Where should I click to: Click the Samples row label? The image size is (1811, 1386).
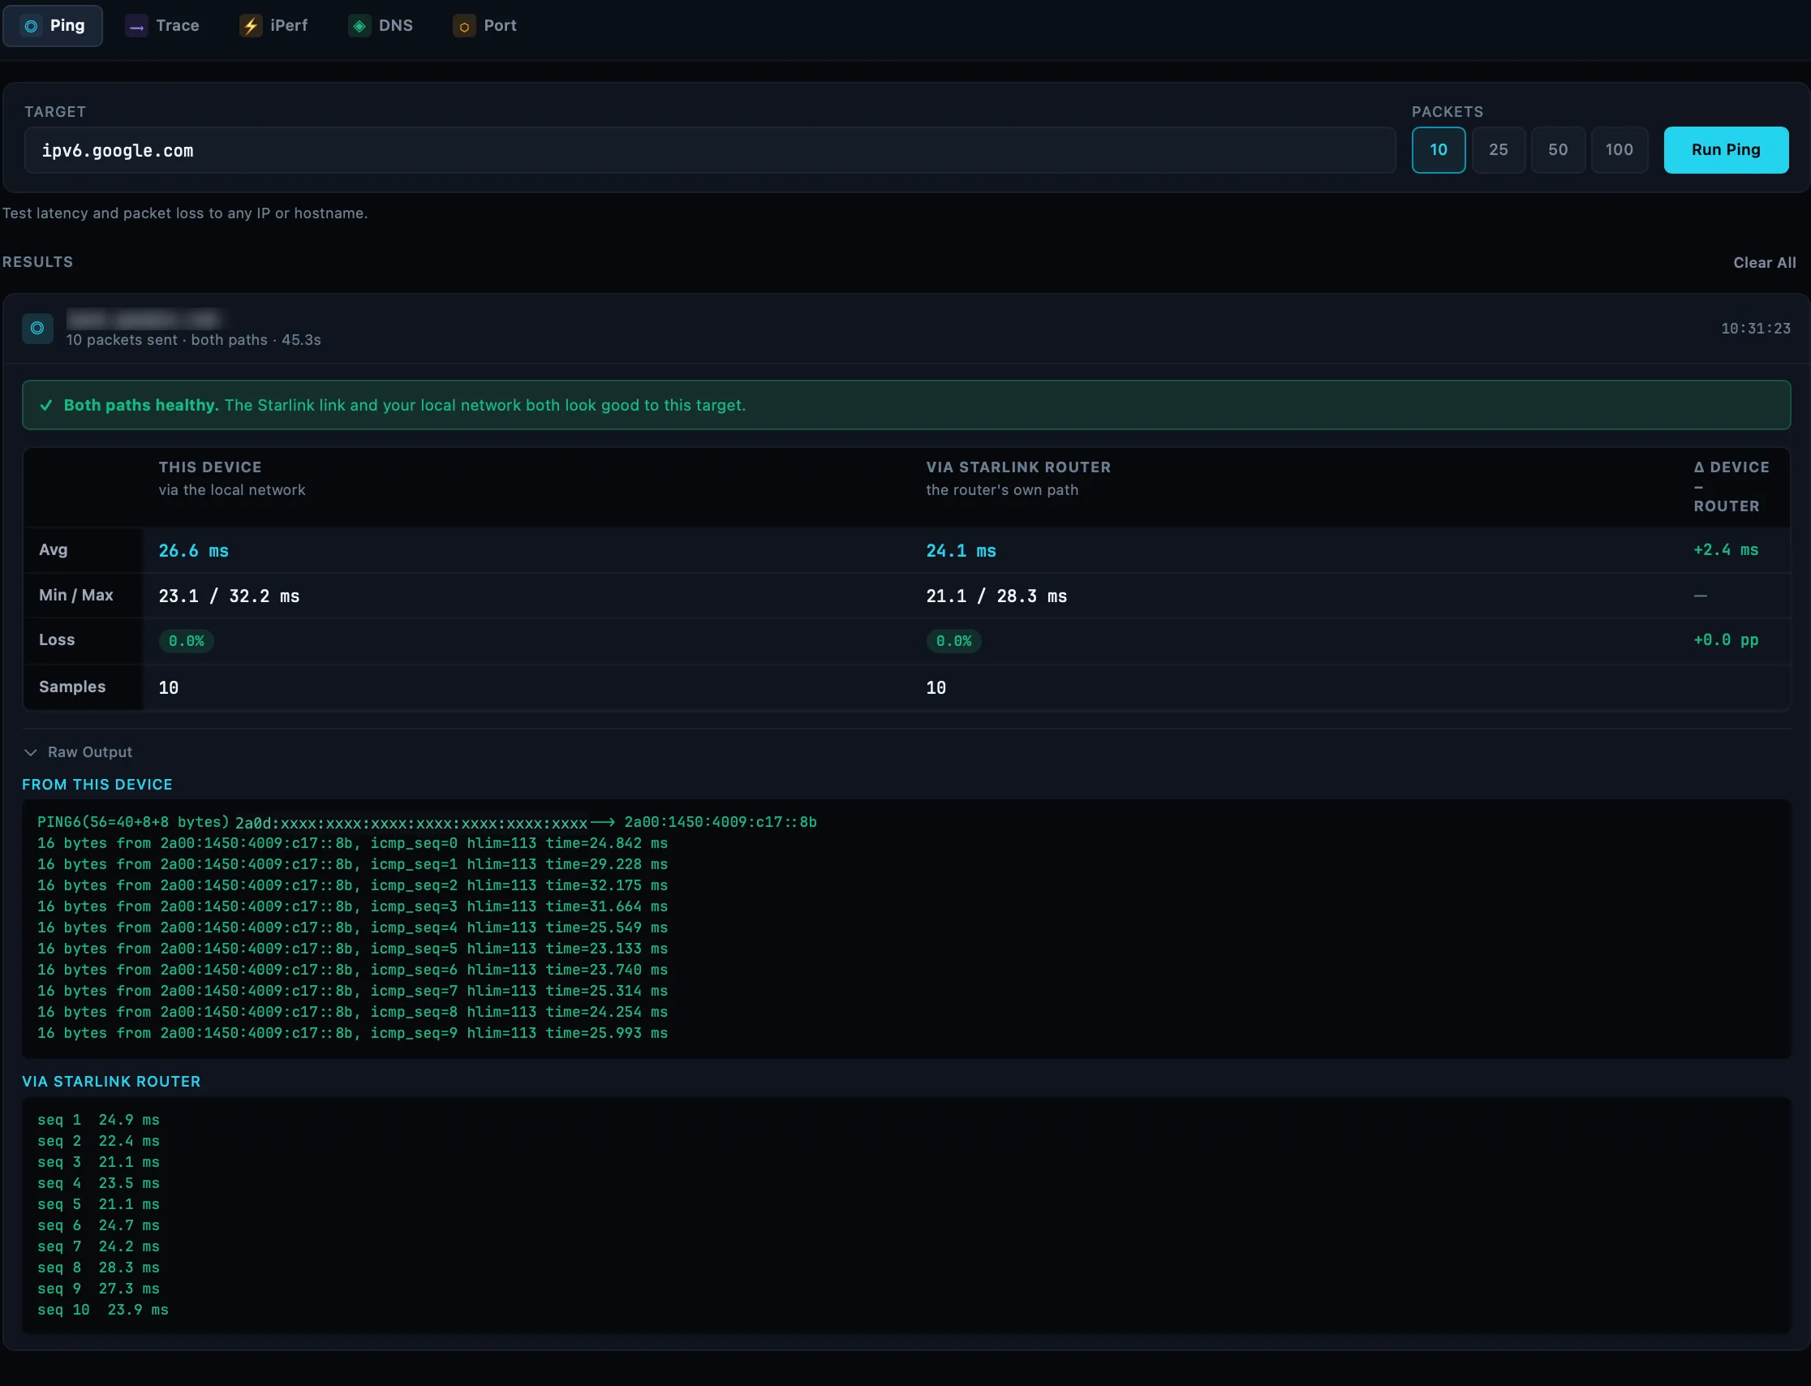71,687
